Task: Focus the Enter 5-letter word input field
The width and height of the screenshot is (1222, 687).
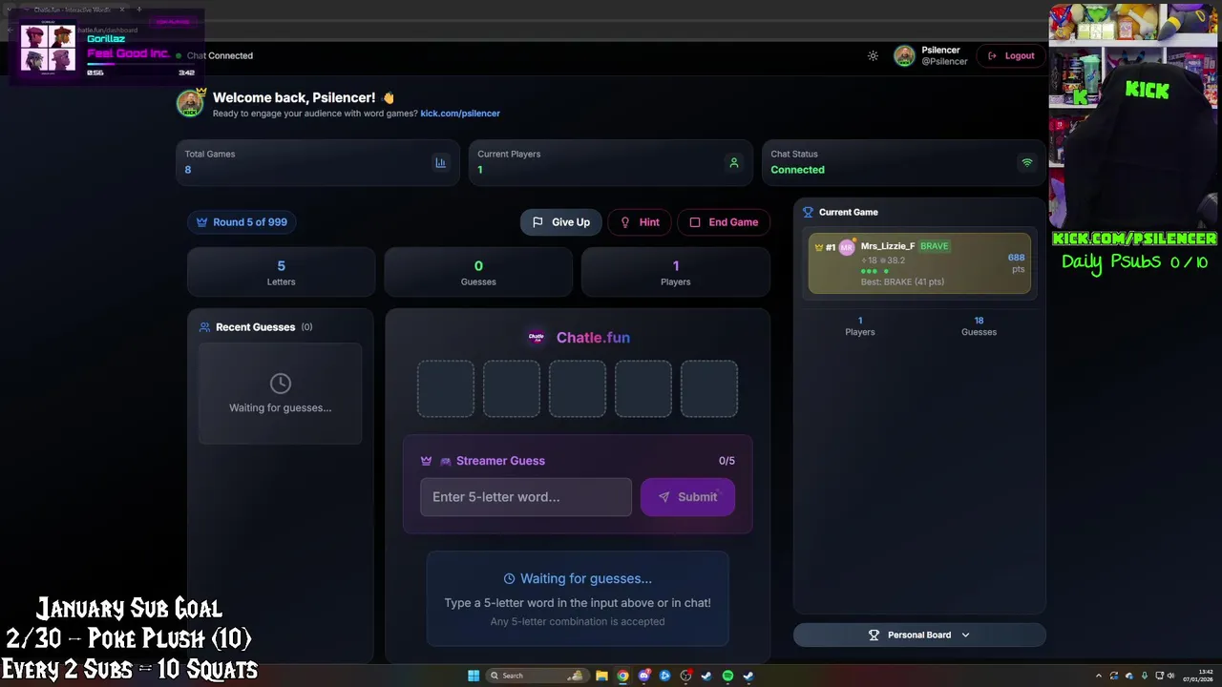Action: click(526, 497)
